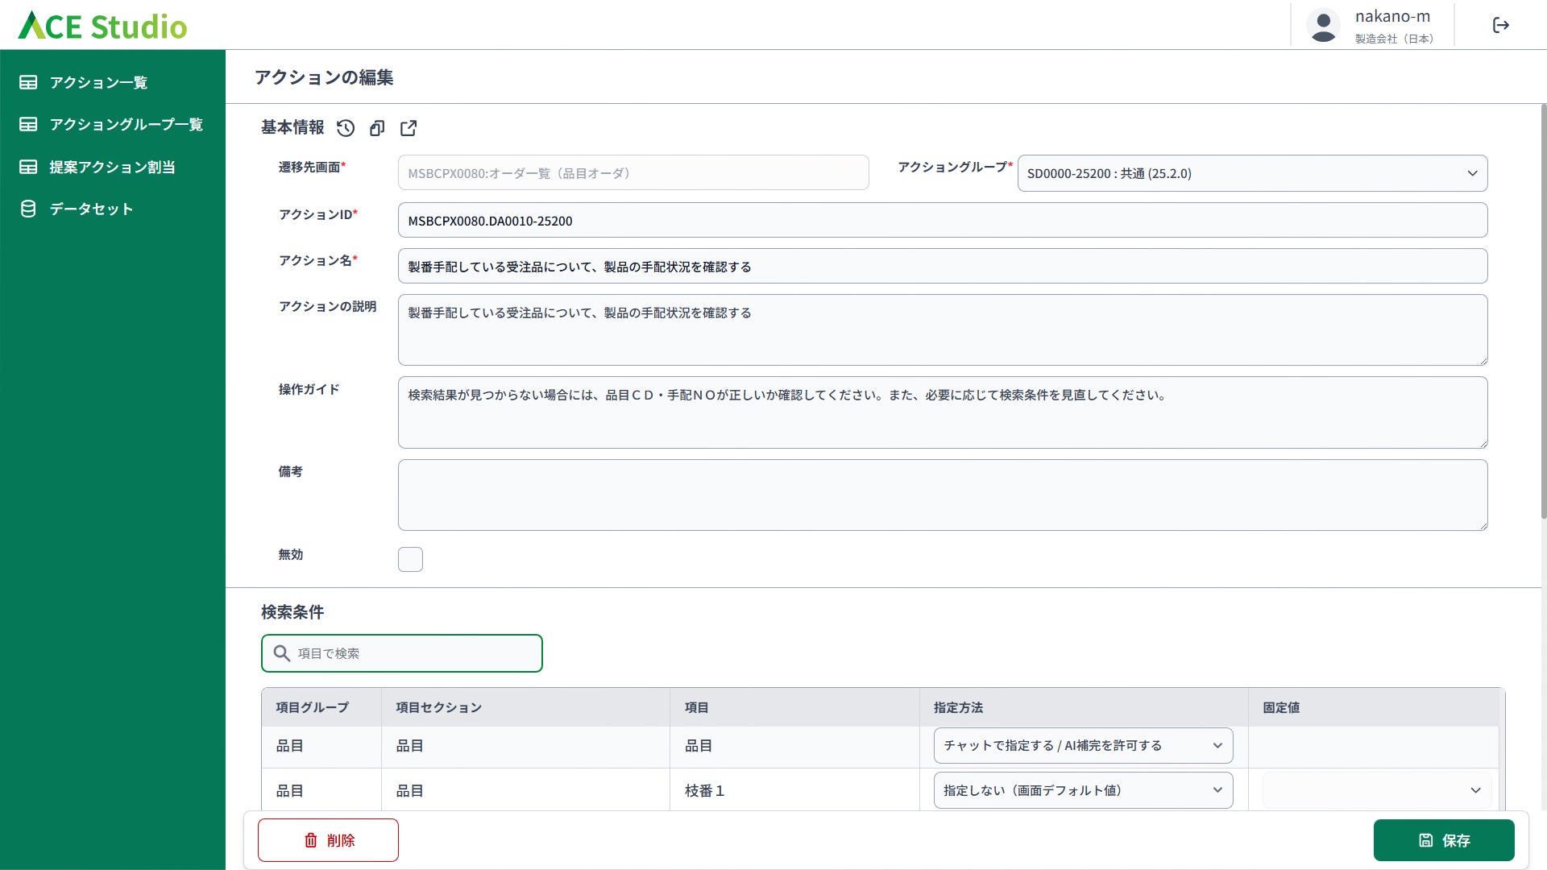Viewport: 1547px width, 870px height.
Task: Open the アクショングループ dropdown
Action: [x=1252, y=173]
